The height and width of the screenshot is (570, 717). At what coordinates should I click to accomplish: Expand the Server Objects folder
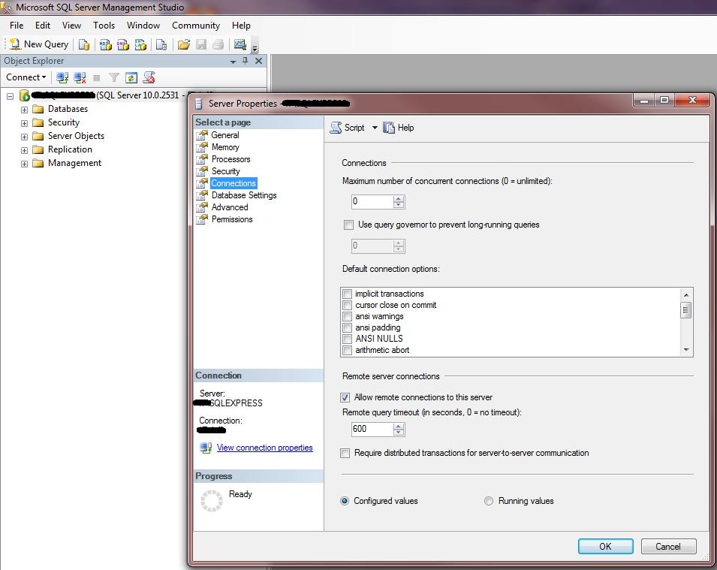pyautogui.click(x=24, y=137)
